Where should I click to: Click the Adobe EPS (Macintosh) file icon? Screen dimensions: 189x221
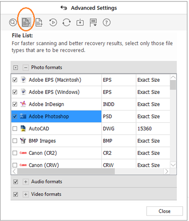click(x=23, y=80)
